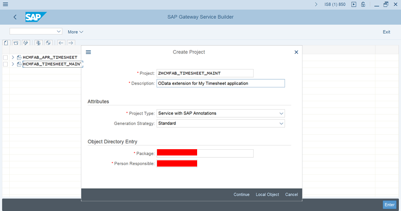Expand the HCMFAB_APR_TIMESHEET tree node
The width and height of the screenshot is (401, 211).
coord(13,57)
